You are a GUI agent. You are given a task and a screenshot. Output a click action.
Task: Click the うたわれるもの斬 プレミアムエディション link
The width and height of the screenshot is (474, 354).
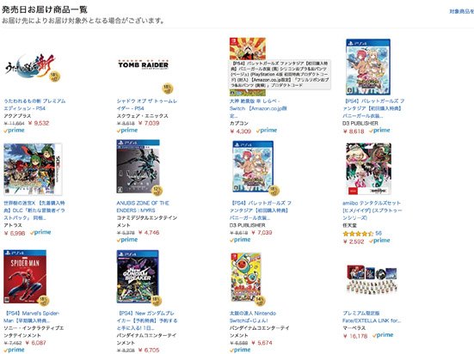[34, 105]
